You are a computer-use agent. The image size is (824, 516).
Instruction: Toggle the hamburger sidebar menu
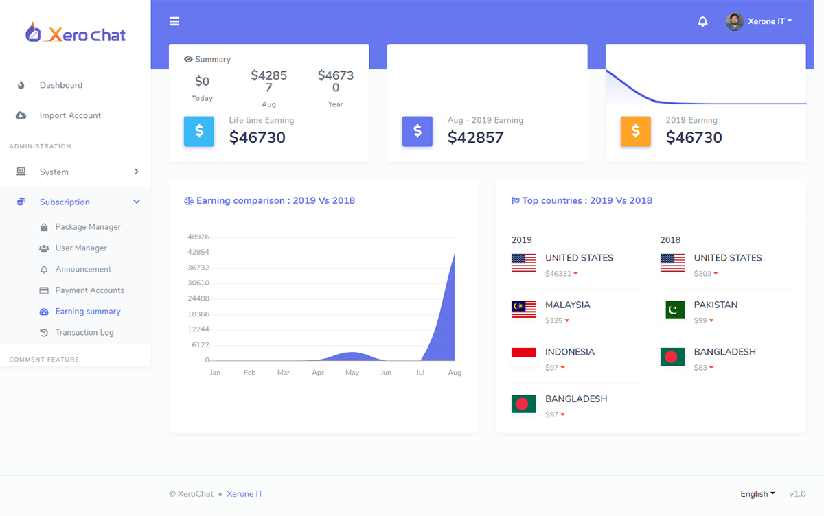tap(174, 21)
